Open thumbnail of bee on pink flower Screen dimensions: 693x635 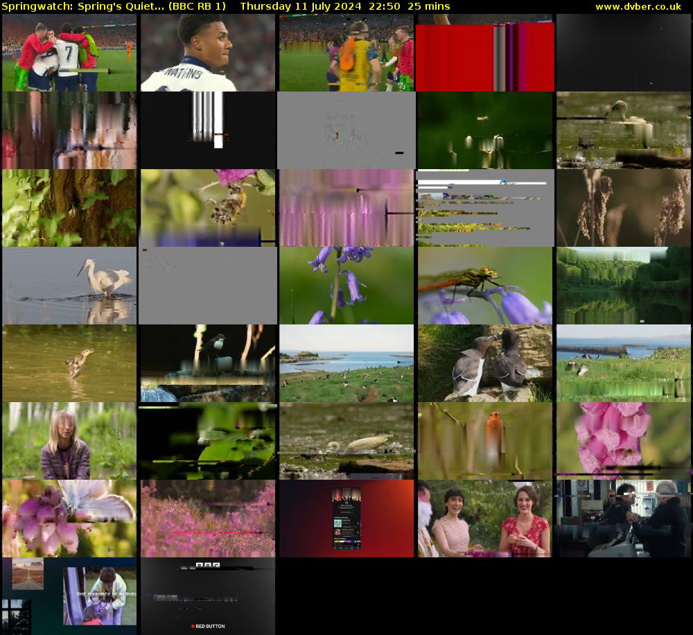(x=208, y=208)
